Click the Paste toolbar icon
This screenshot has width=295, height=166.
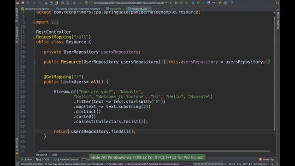[x=56, y=3]
